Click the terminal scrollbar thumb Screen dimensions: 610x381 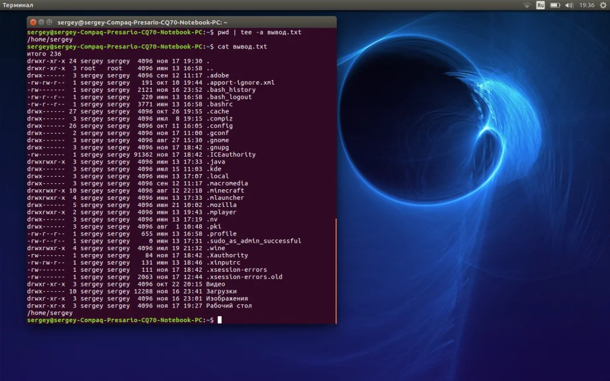coord(335,270)
